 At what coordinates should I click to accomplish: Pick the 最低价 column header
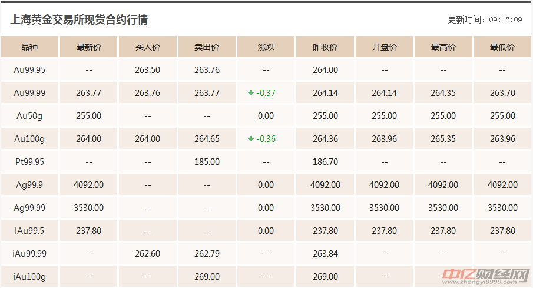tap(502, 47)
